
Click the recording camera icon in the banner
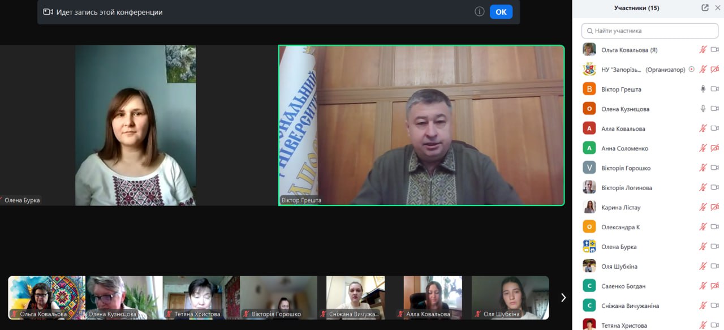(x=48, y=12)
